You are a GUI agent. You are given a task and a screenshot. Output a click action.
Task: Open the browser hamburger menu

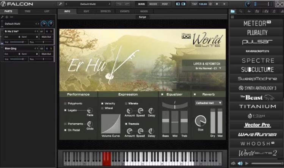click(232, 17)
